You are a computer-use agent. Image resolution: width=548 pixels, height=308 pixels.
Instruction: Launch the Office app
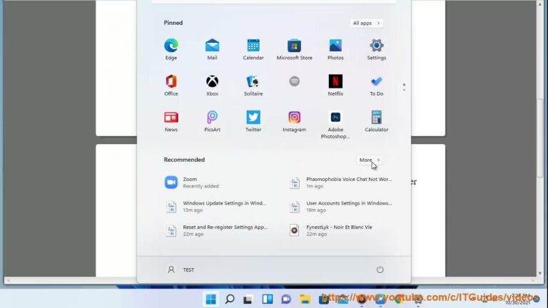[171, 86]
